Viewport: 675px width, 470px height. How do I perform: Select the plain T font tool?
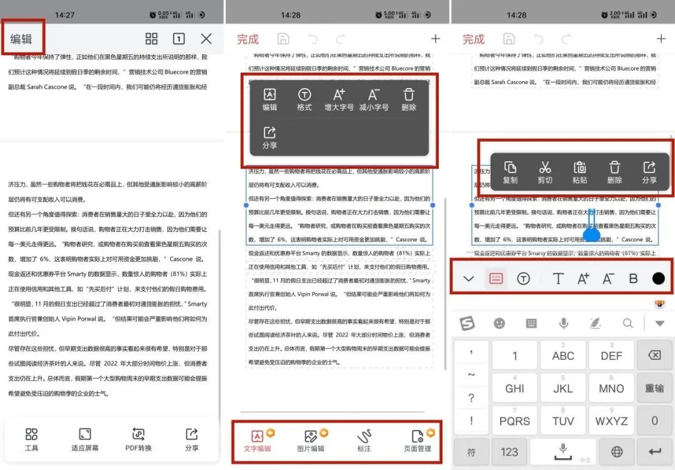coord(558,279)
